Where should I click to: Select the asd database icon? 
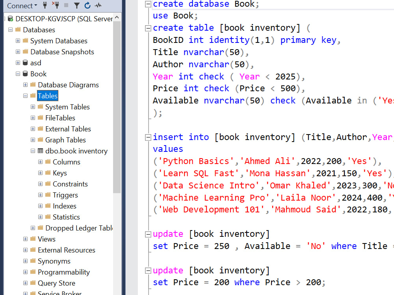pos(25,63)
